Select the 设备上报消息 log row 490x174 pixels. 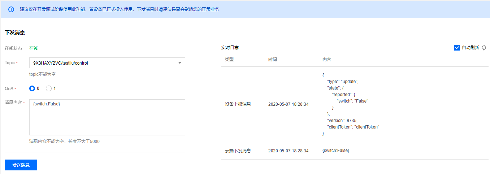pyautogui.click(x=355, y=104)
